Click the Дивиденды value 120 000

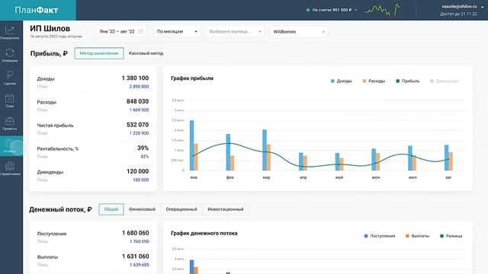tap(137, 171)
